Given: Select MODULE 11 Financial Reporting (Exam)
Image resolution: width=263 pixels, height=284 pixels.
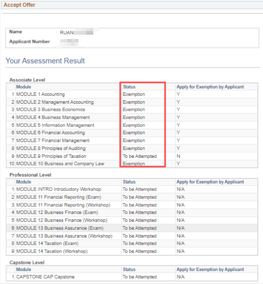Looking at the screenshot, I should click(59, 197).
